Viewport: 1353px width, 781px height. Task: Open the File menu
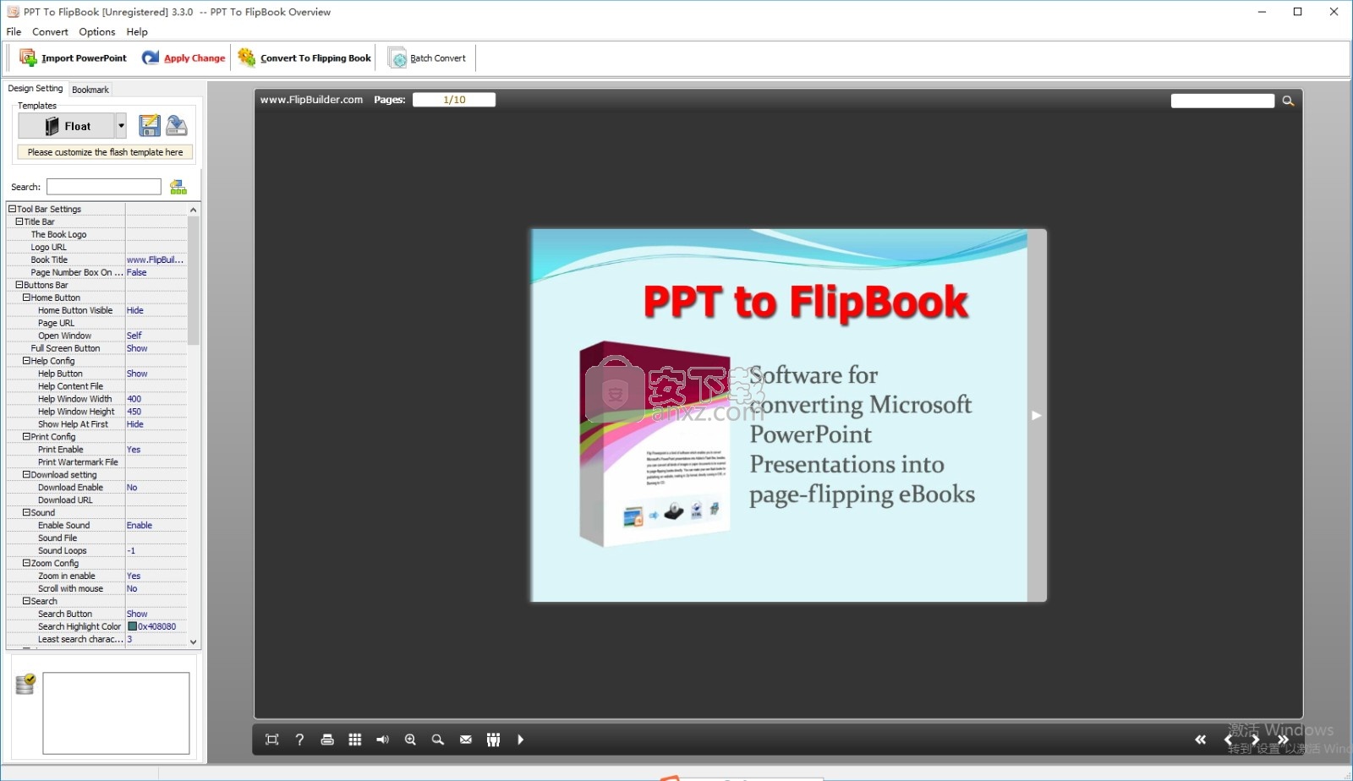tap(14, 31)
